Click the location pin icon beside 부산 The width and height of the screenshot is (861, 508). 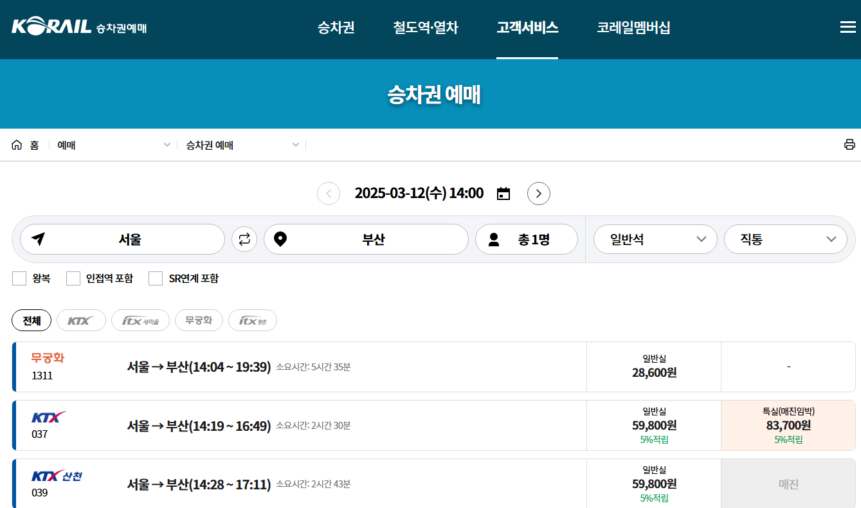(280, 239)
